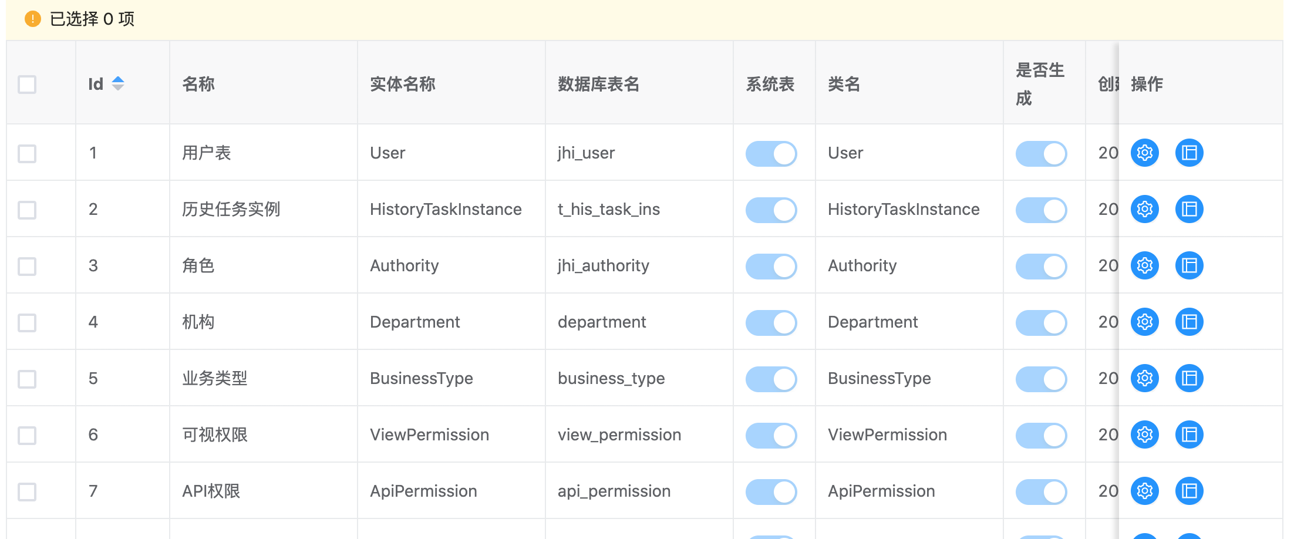This screenshot has width=1294, height=539.
Task: Open settings gear for 用户表 row
Action: click(1144, 153)
